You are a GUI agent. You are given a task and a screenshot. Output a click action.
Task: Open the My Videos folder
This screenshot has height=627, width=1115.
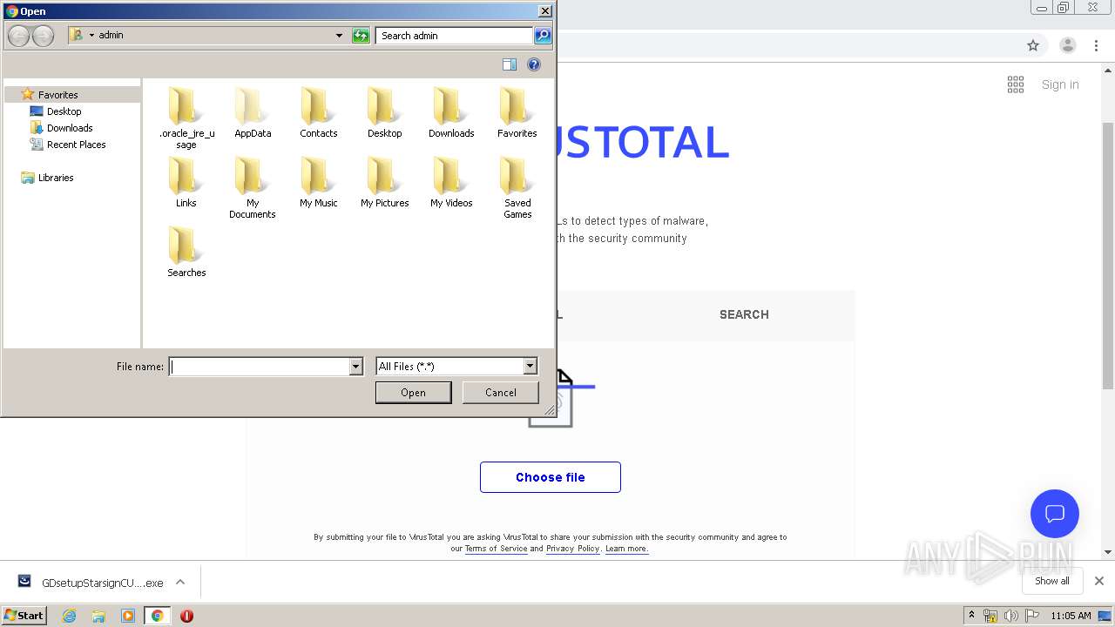[x=451, y=182]
